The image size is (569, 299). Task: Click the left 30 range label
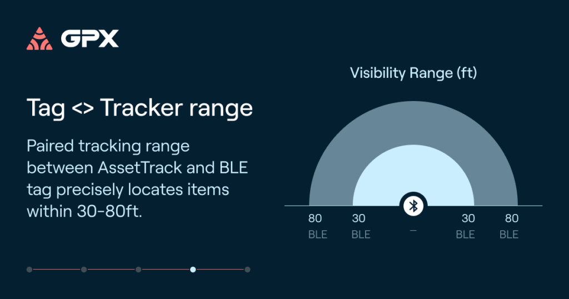coord(358,218)
